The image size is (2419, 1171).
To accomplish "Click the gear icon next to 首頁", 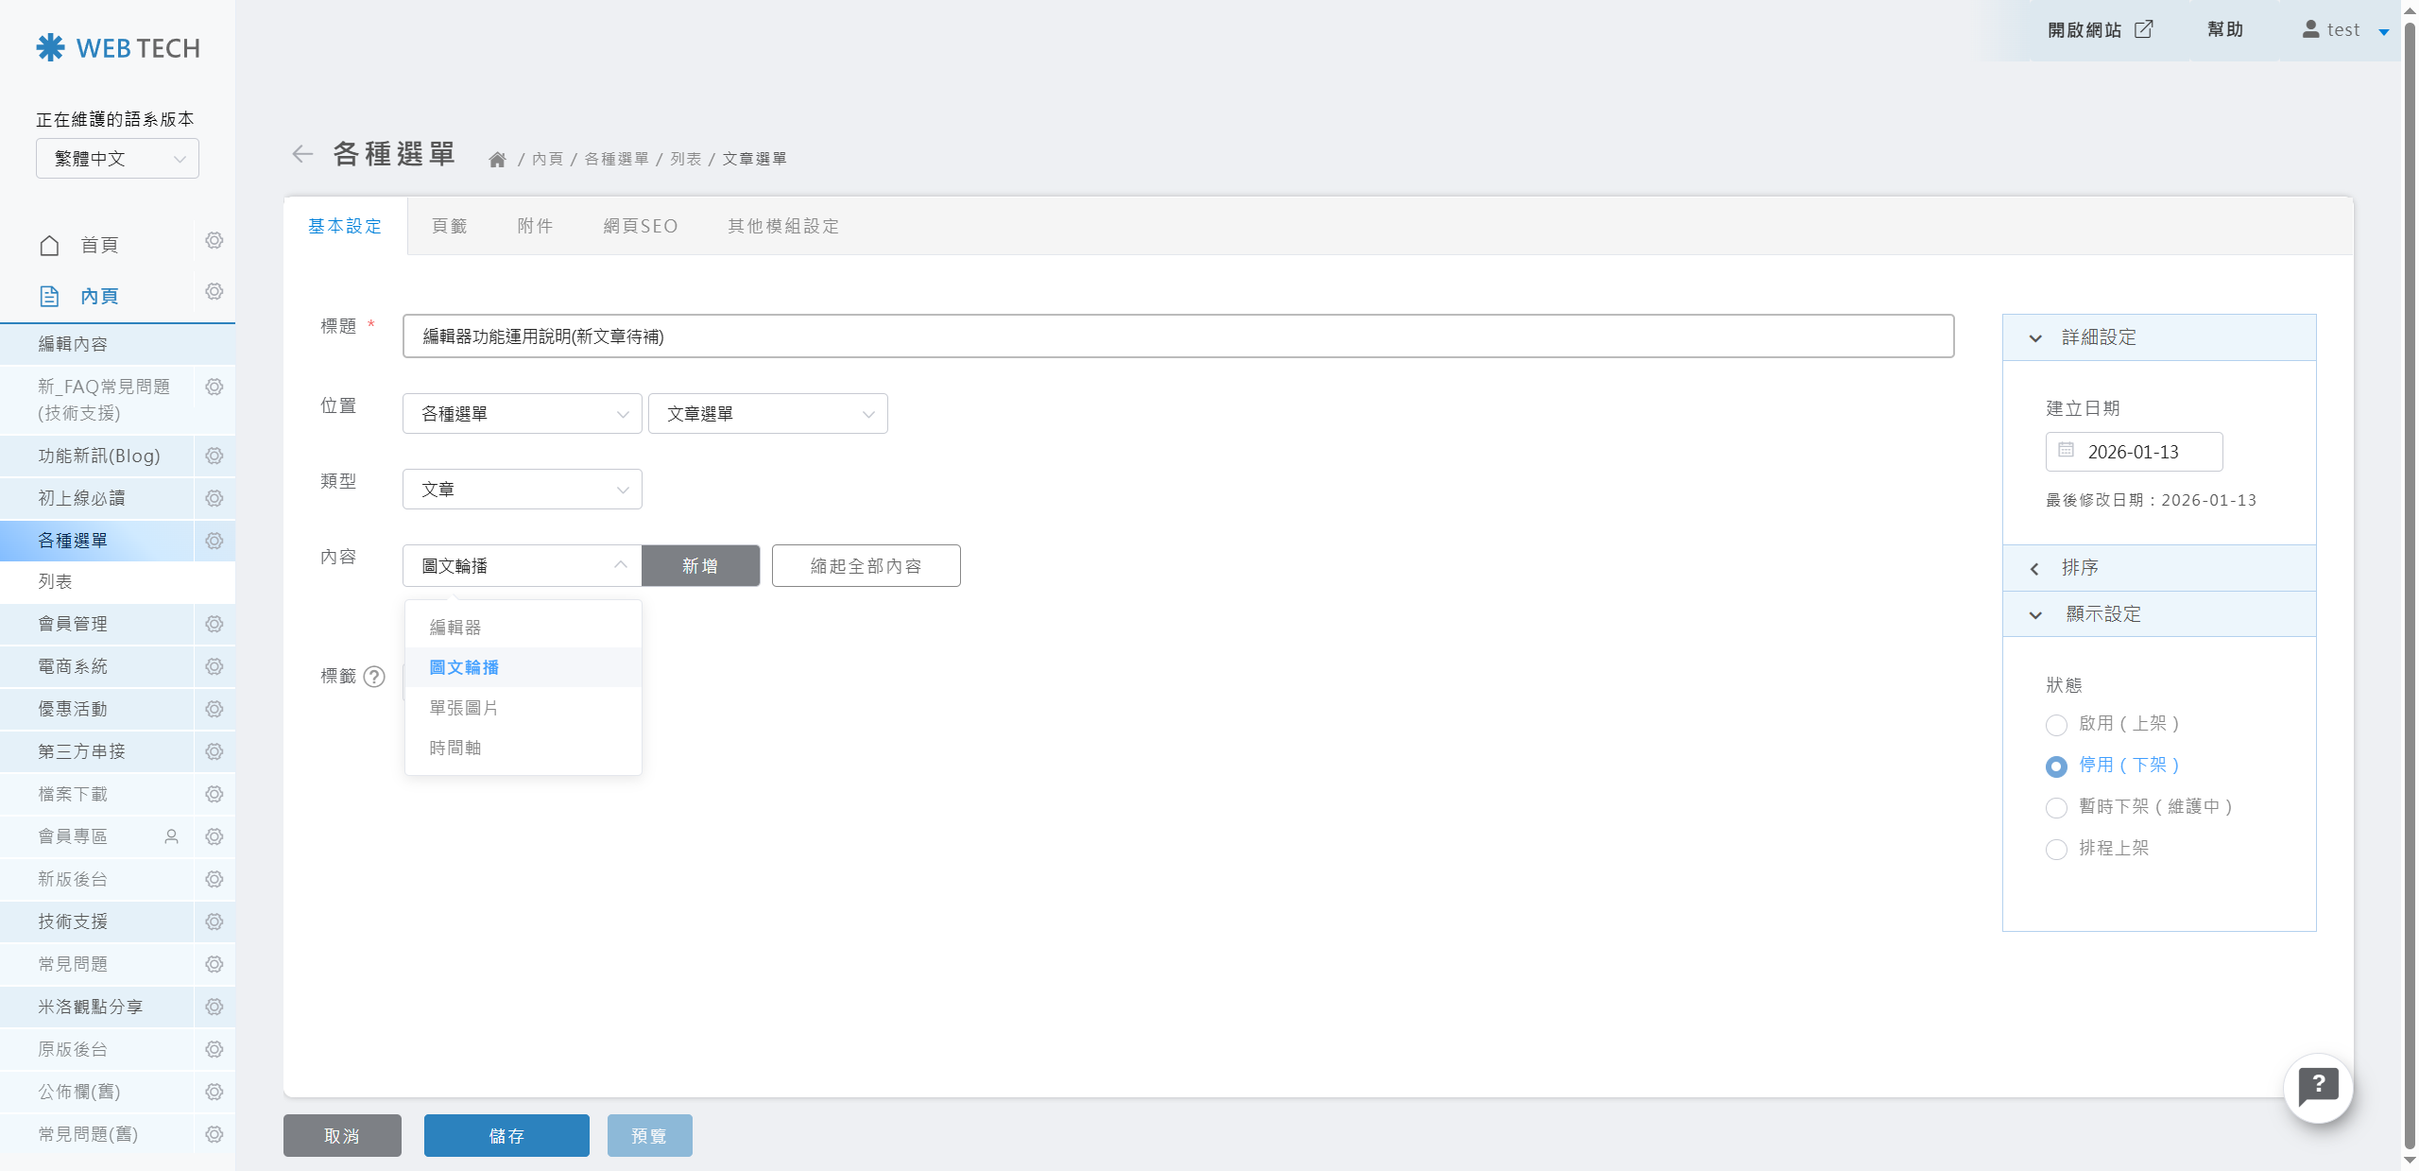I will (214, 241).
